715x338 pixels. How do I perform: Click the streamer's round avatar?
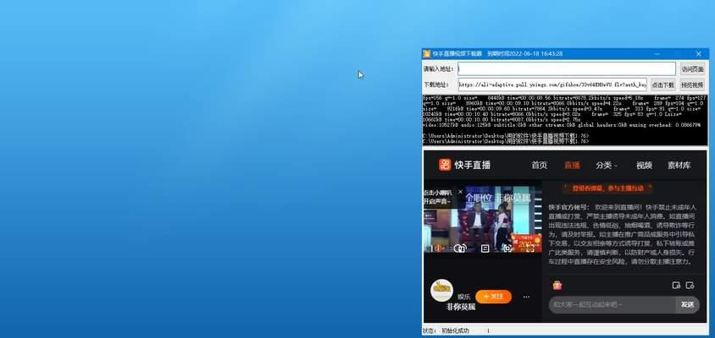(441, 290)
